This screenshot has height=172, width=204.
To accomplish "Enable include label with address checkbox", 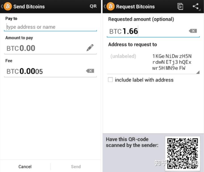I will (110, 80).
